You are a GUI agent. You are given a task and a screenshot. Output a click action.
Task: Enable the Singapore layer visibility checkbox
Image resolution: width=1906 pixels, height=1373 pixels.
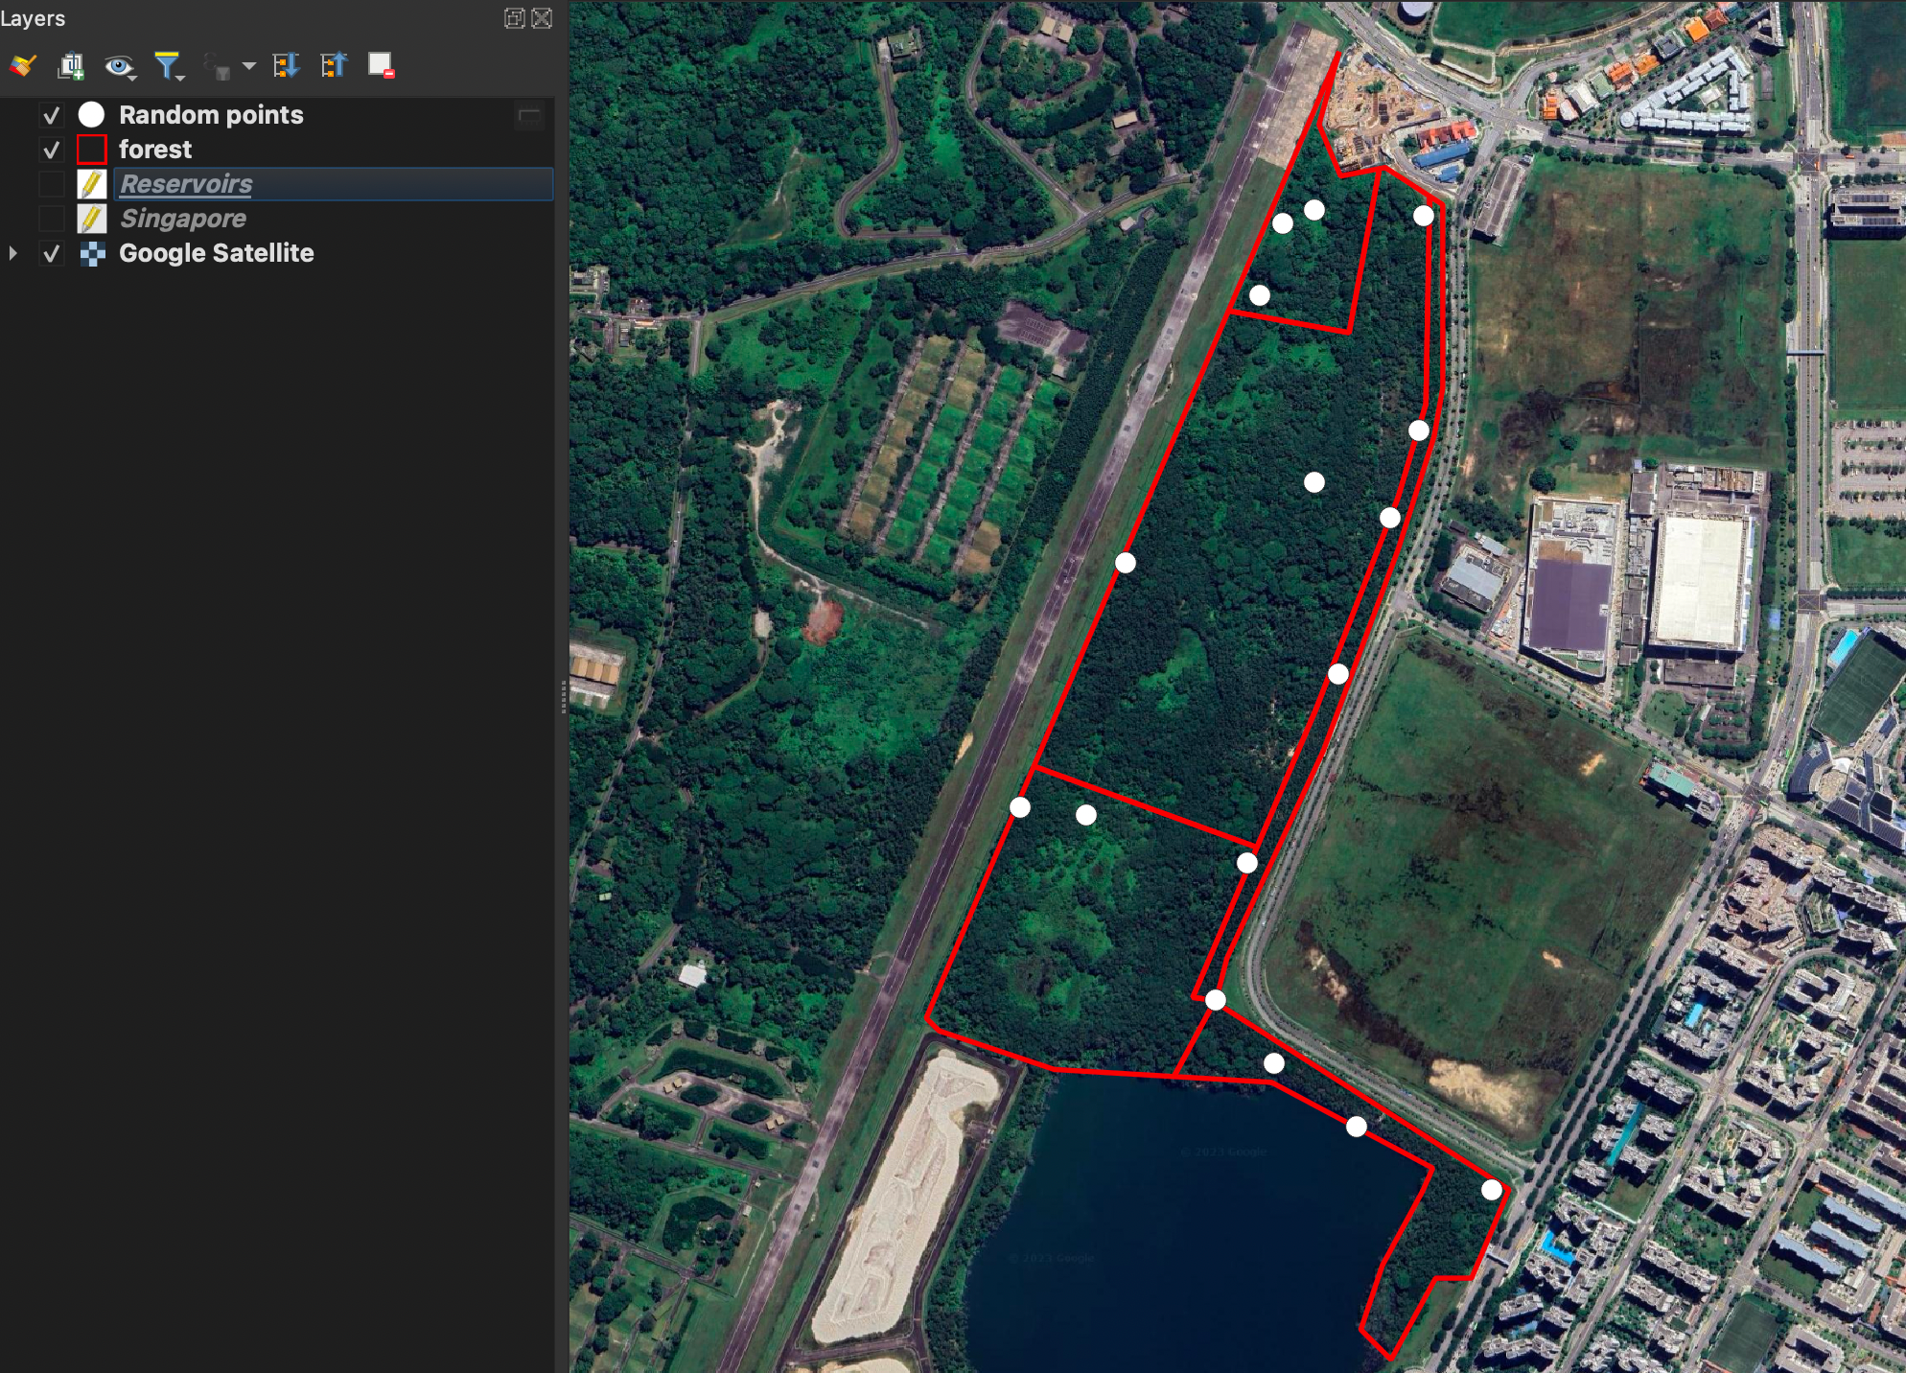52,219
